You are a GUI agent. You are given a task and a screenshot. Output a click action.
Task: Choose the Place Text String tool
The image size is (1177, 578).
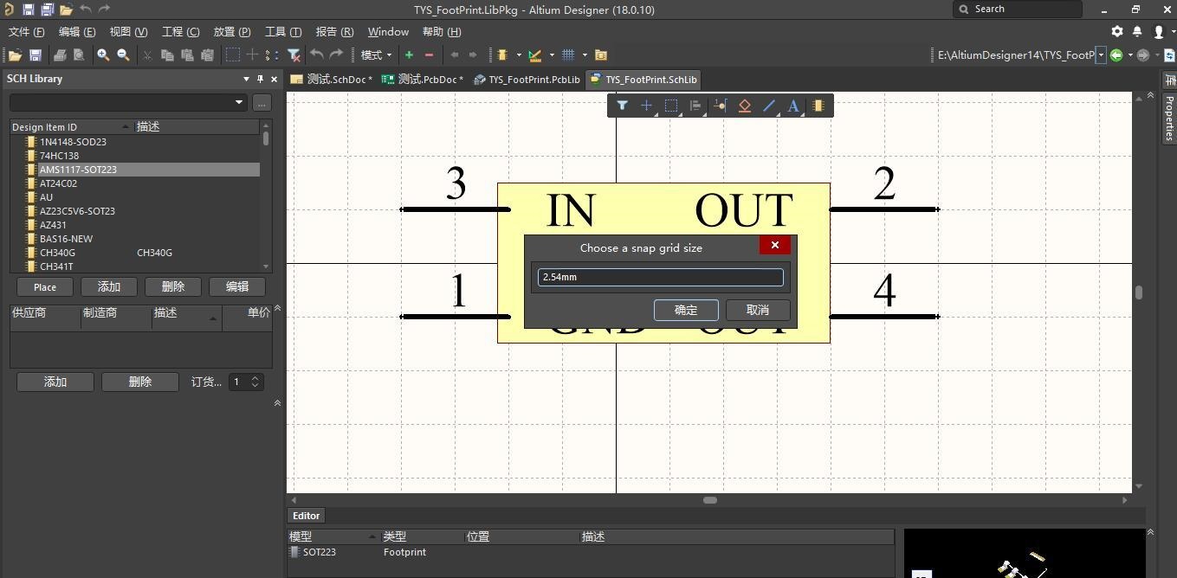coord(792,106)
